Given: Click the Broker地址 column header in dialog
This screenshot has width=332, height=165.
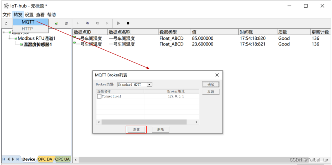Looking at the screenshot, I should 172,91.
